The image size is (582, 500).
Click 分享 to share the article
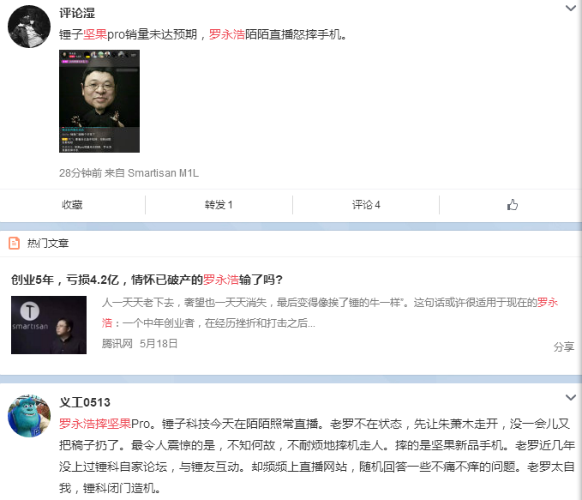coord(564,347)
